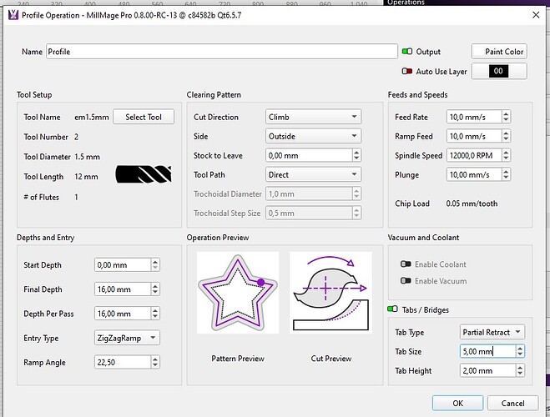Click the Name text field
550x417 pixels.
(221, 52)
